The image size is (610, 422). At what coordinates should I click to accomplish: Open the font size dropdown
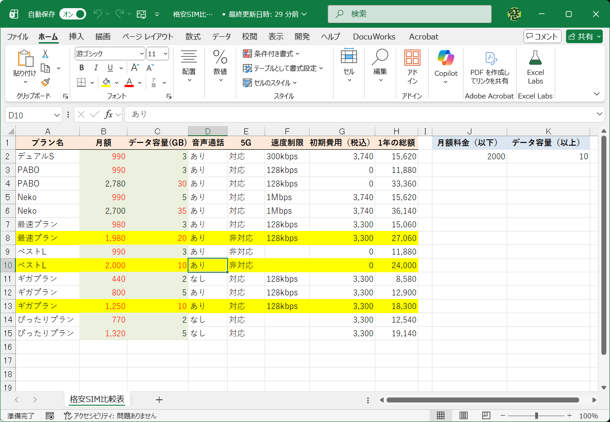(165, 53)
